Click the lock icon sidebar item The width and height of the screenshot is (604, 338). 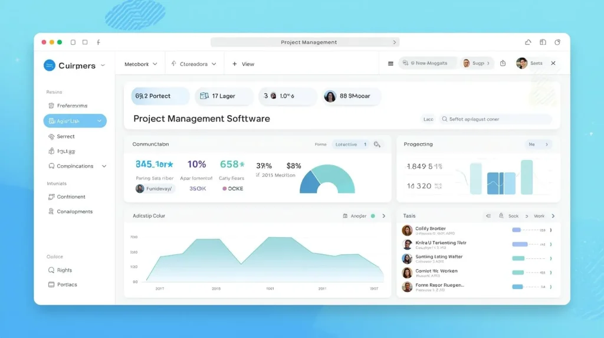click(51, 151)
